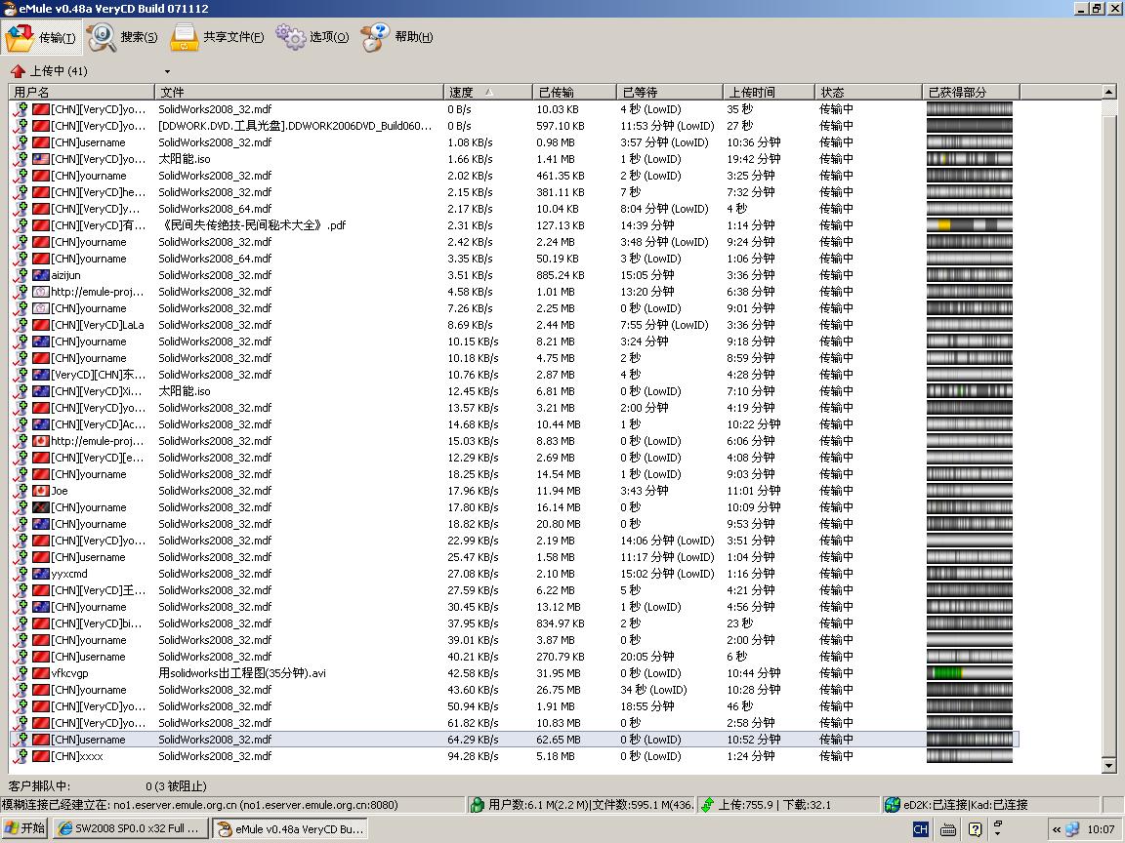Click the eD2K/Kad globe connection icon

[x=892, y=805]
